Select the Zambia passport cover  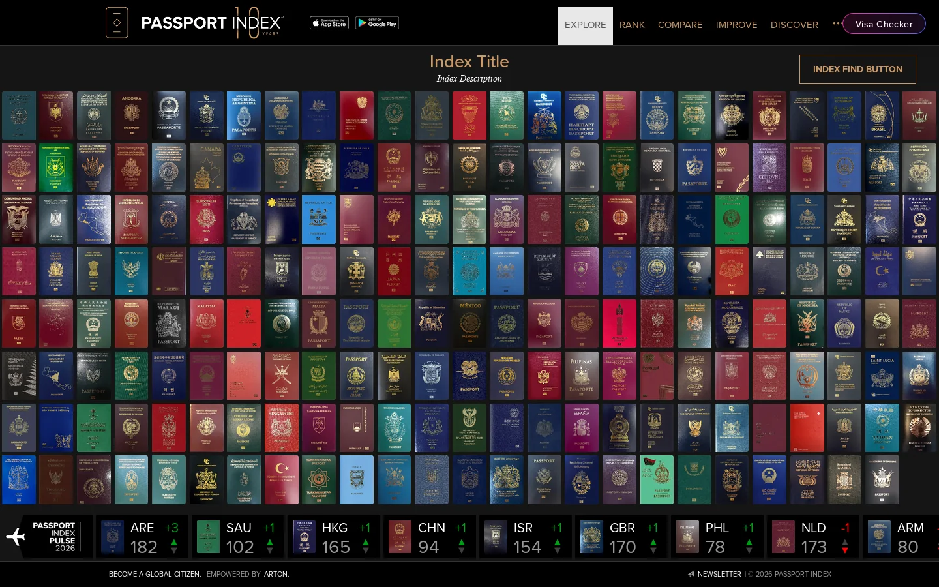click(844, 479)
